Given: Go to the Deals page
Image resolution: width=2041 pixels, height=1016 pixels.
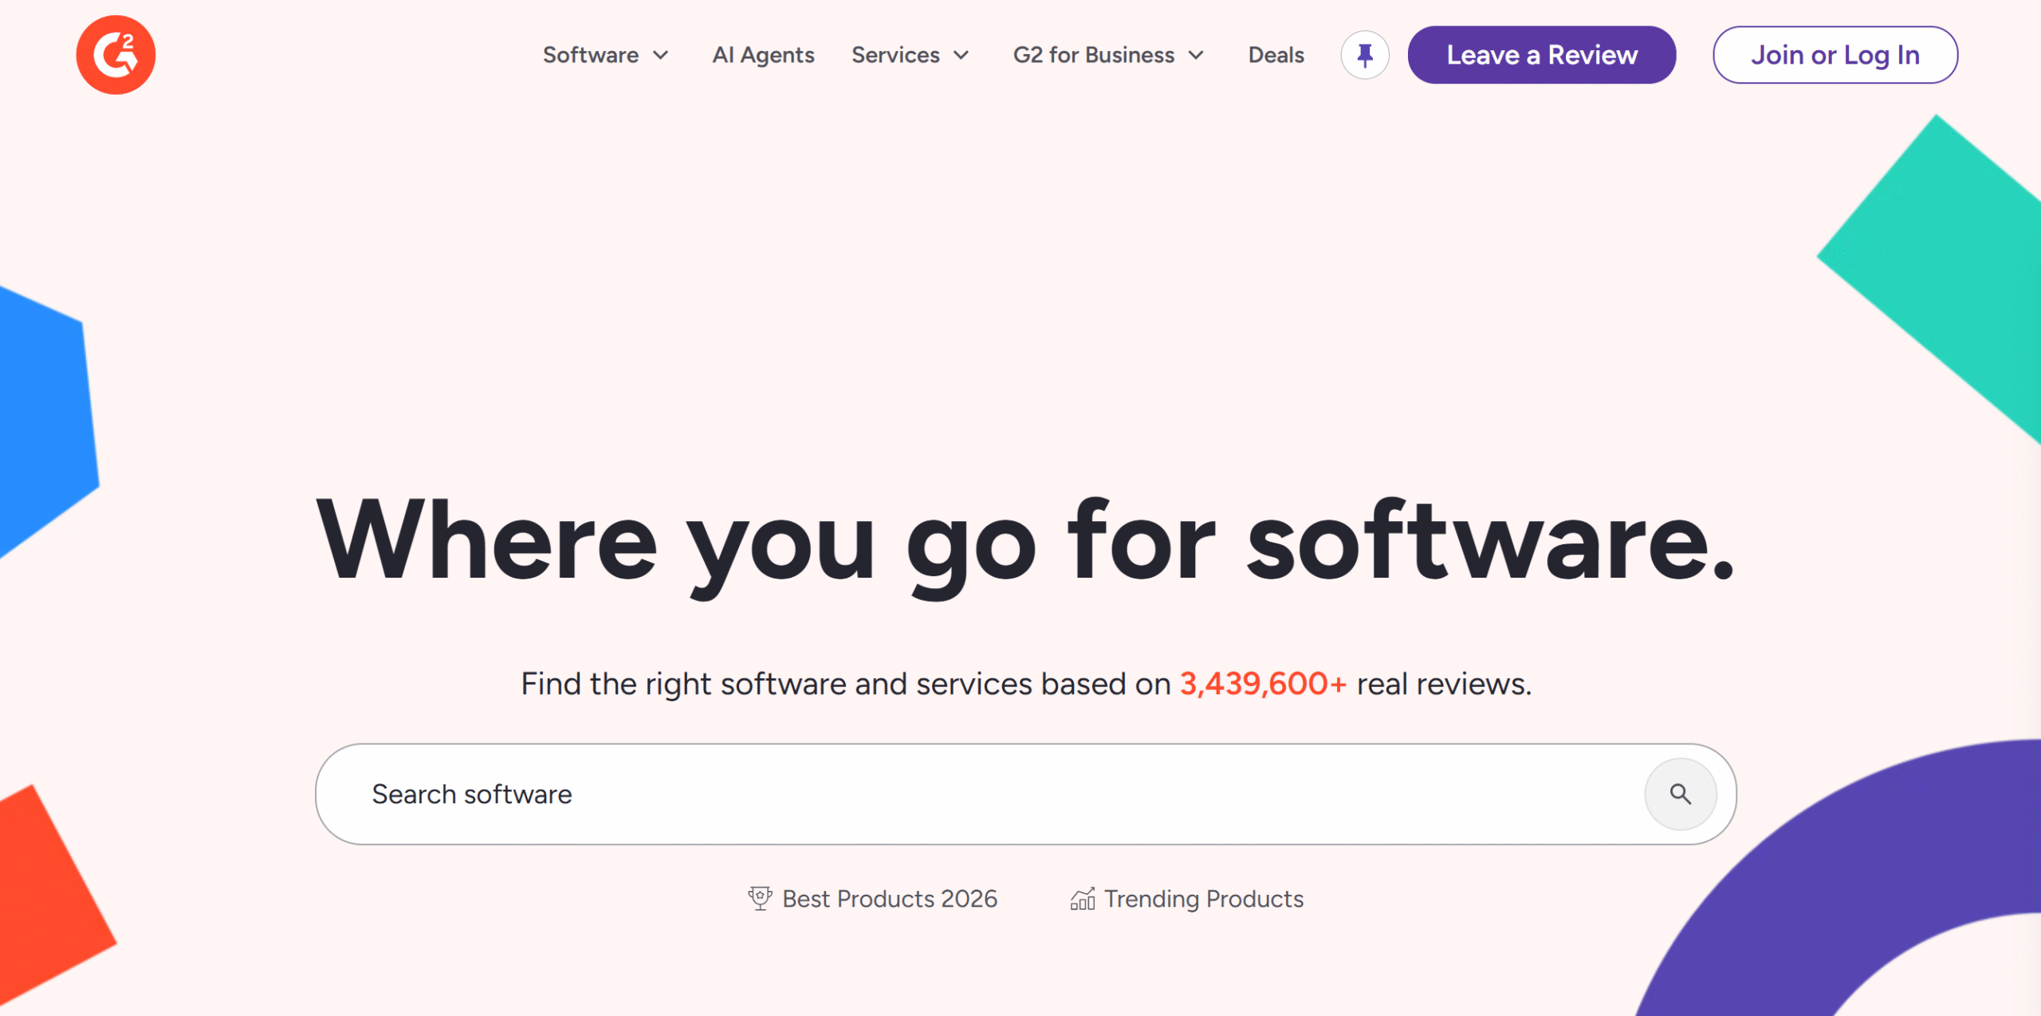Looking at the screenshot, I should [1276, 55].
